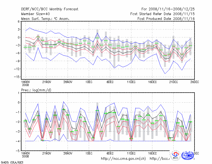Click the BCC logo
The width and height of the screenshot is (212, 164).
click(175, 155)
